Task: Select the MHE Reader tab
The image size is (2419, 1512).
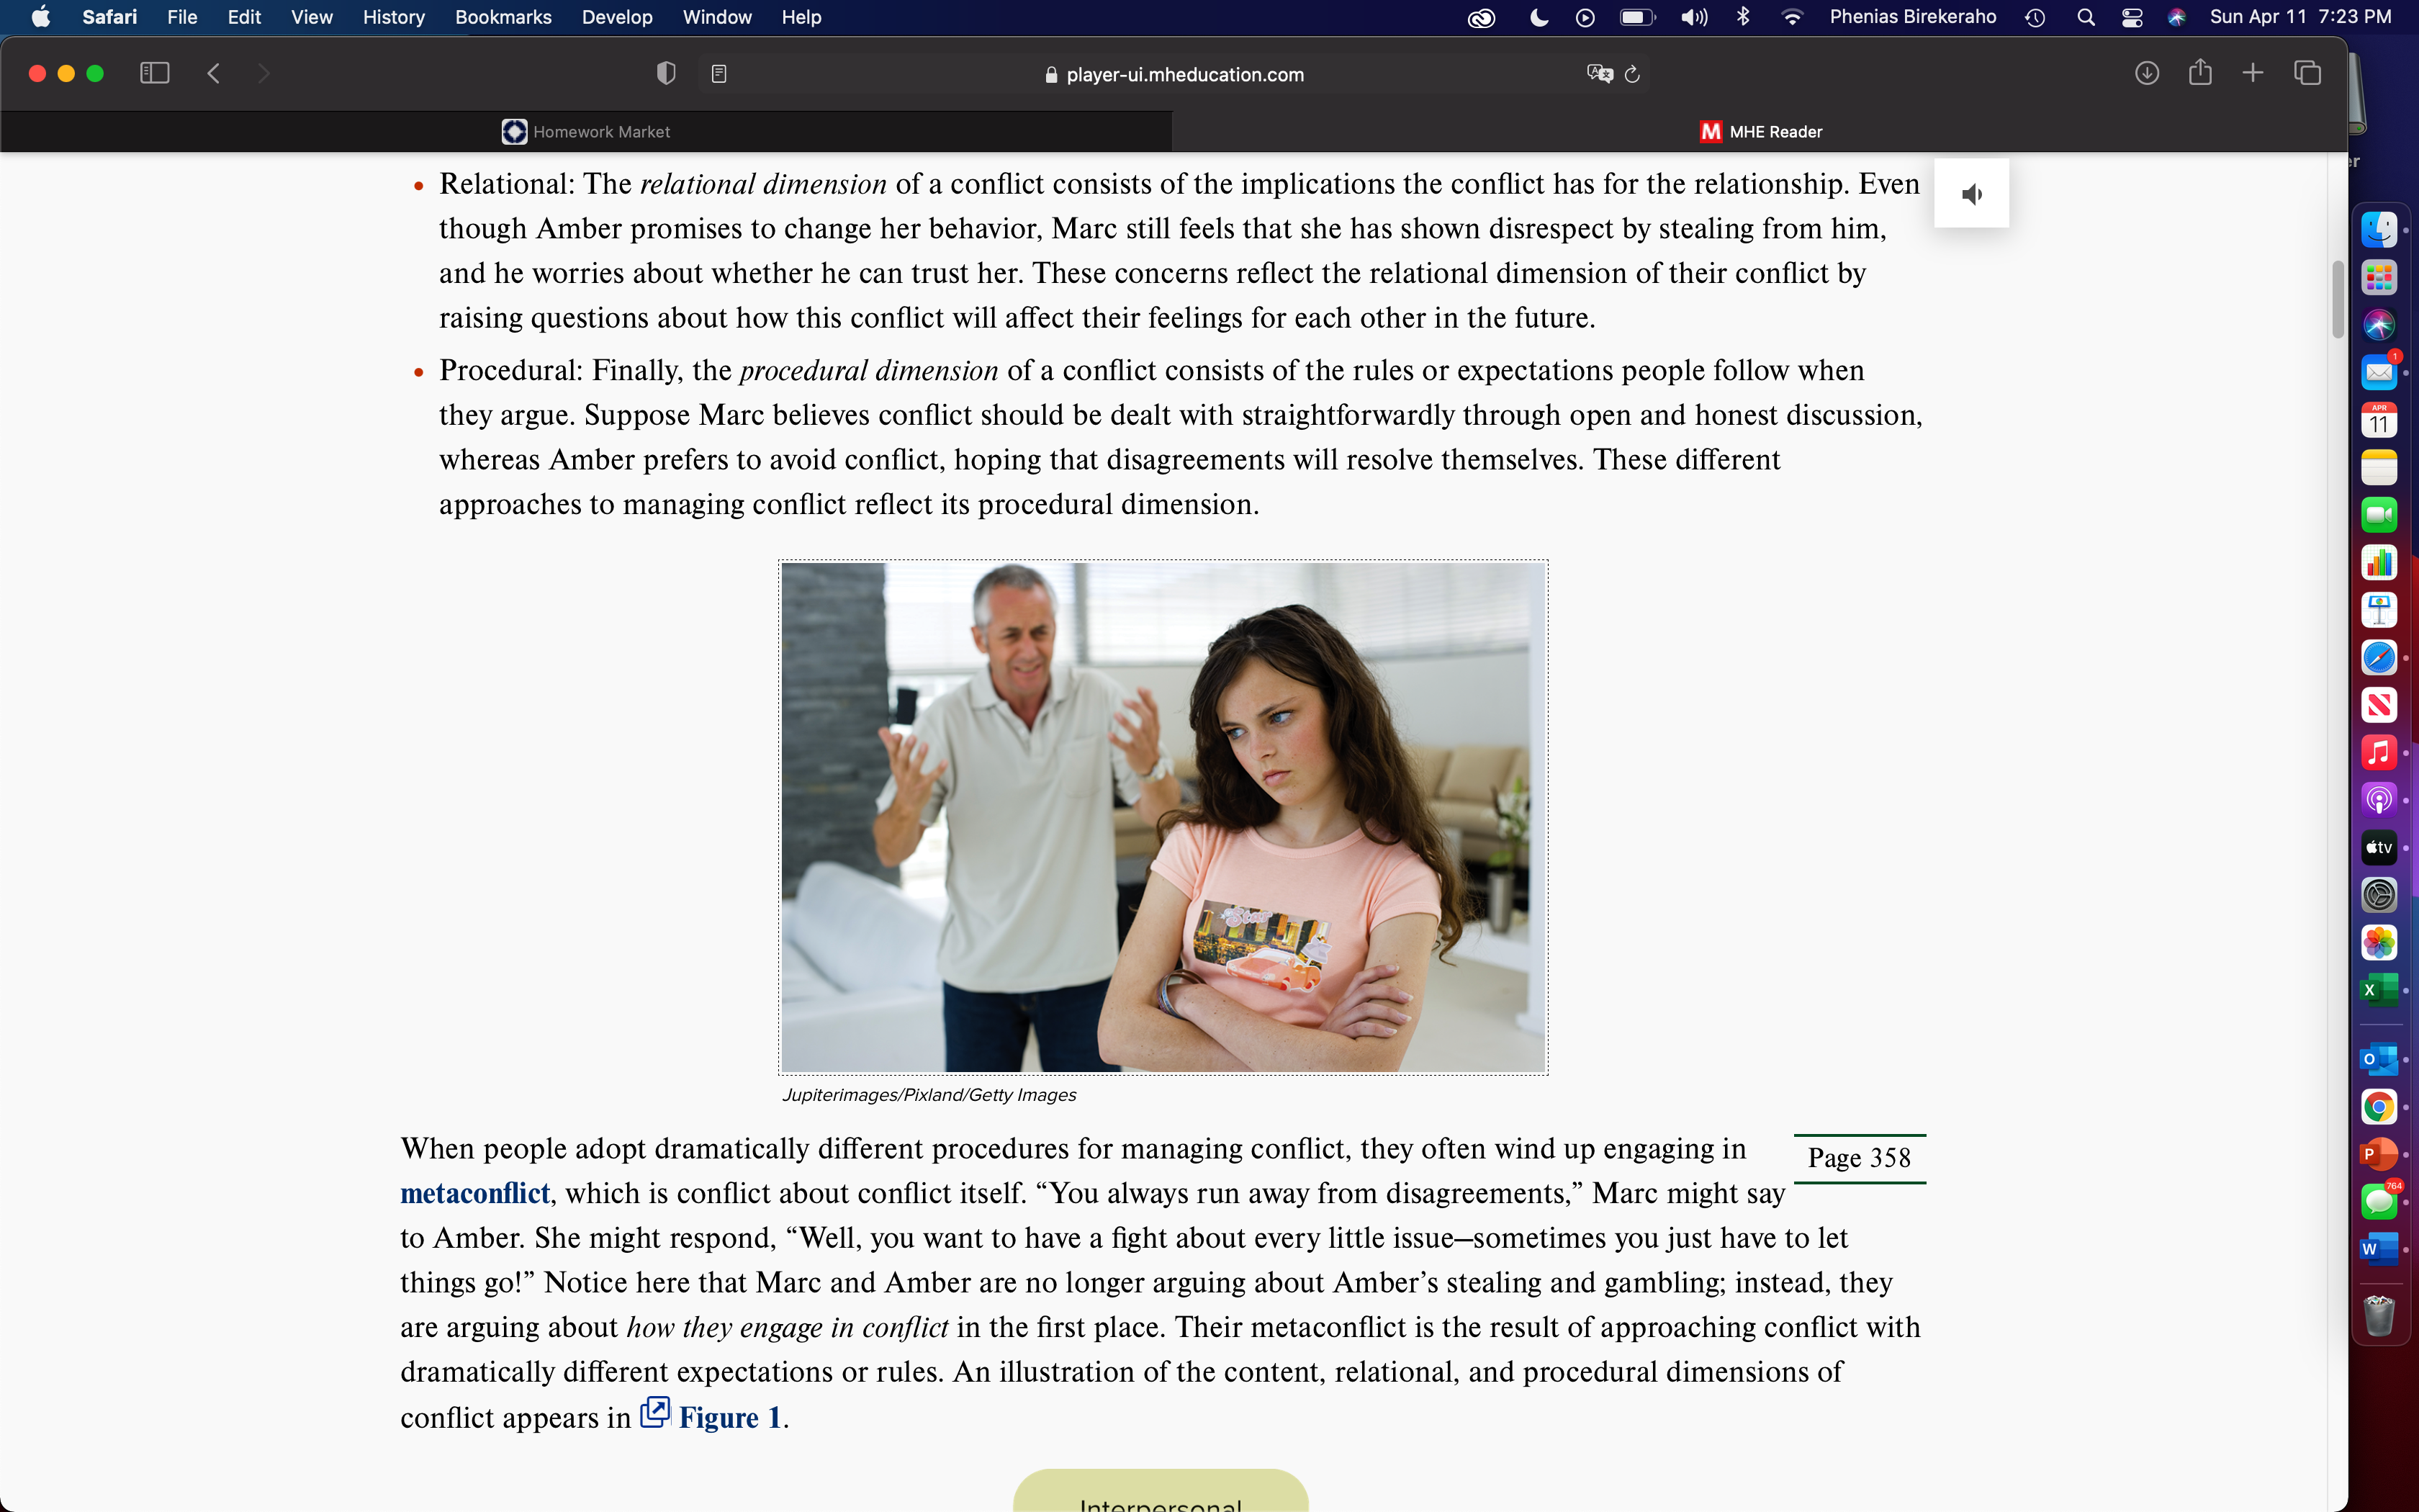Action: 1760,131
